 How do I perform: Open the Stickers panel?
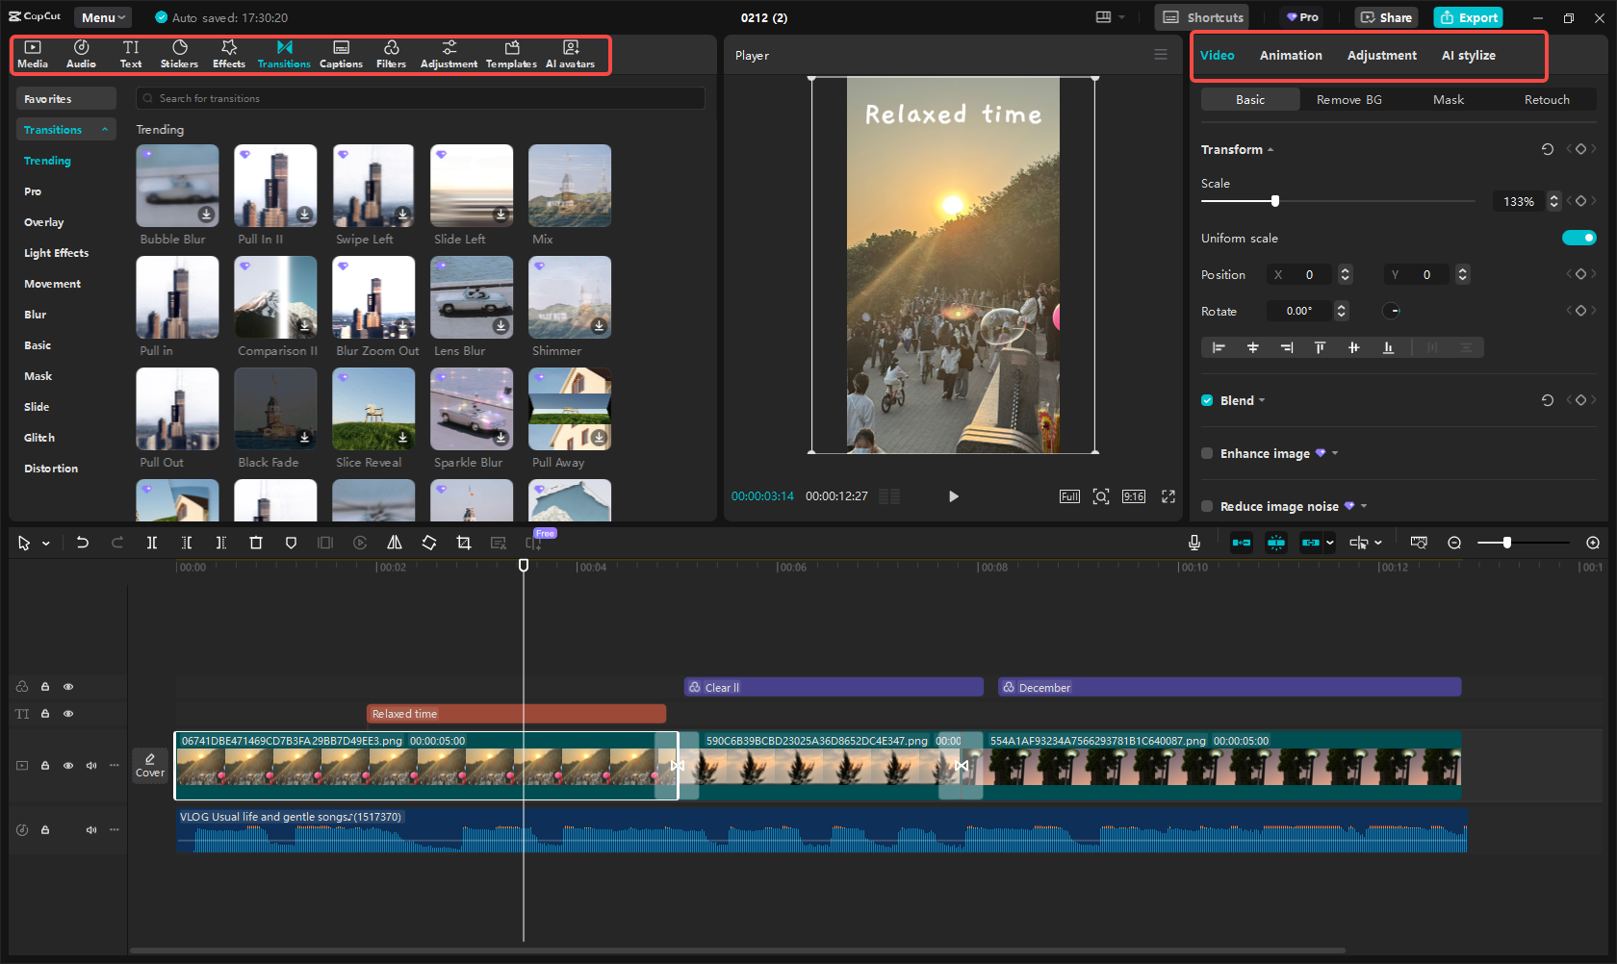179,54
